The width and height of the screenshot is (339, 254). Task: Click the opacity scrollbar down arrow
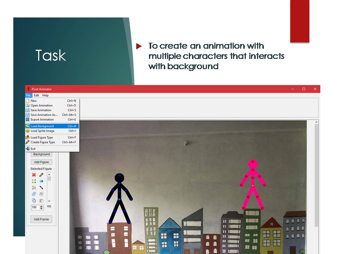(x=49, y=201)
